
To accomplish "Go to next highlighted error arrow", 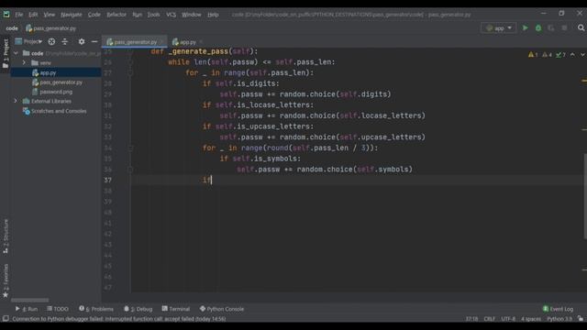I will [x=582, y=55].
